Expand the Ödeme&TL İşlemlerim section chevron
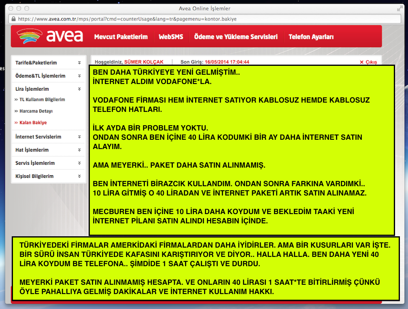 pyautogui.click(x=79, y=76)
